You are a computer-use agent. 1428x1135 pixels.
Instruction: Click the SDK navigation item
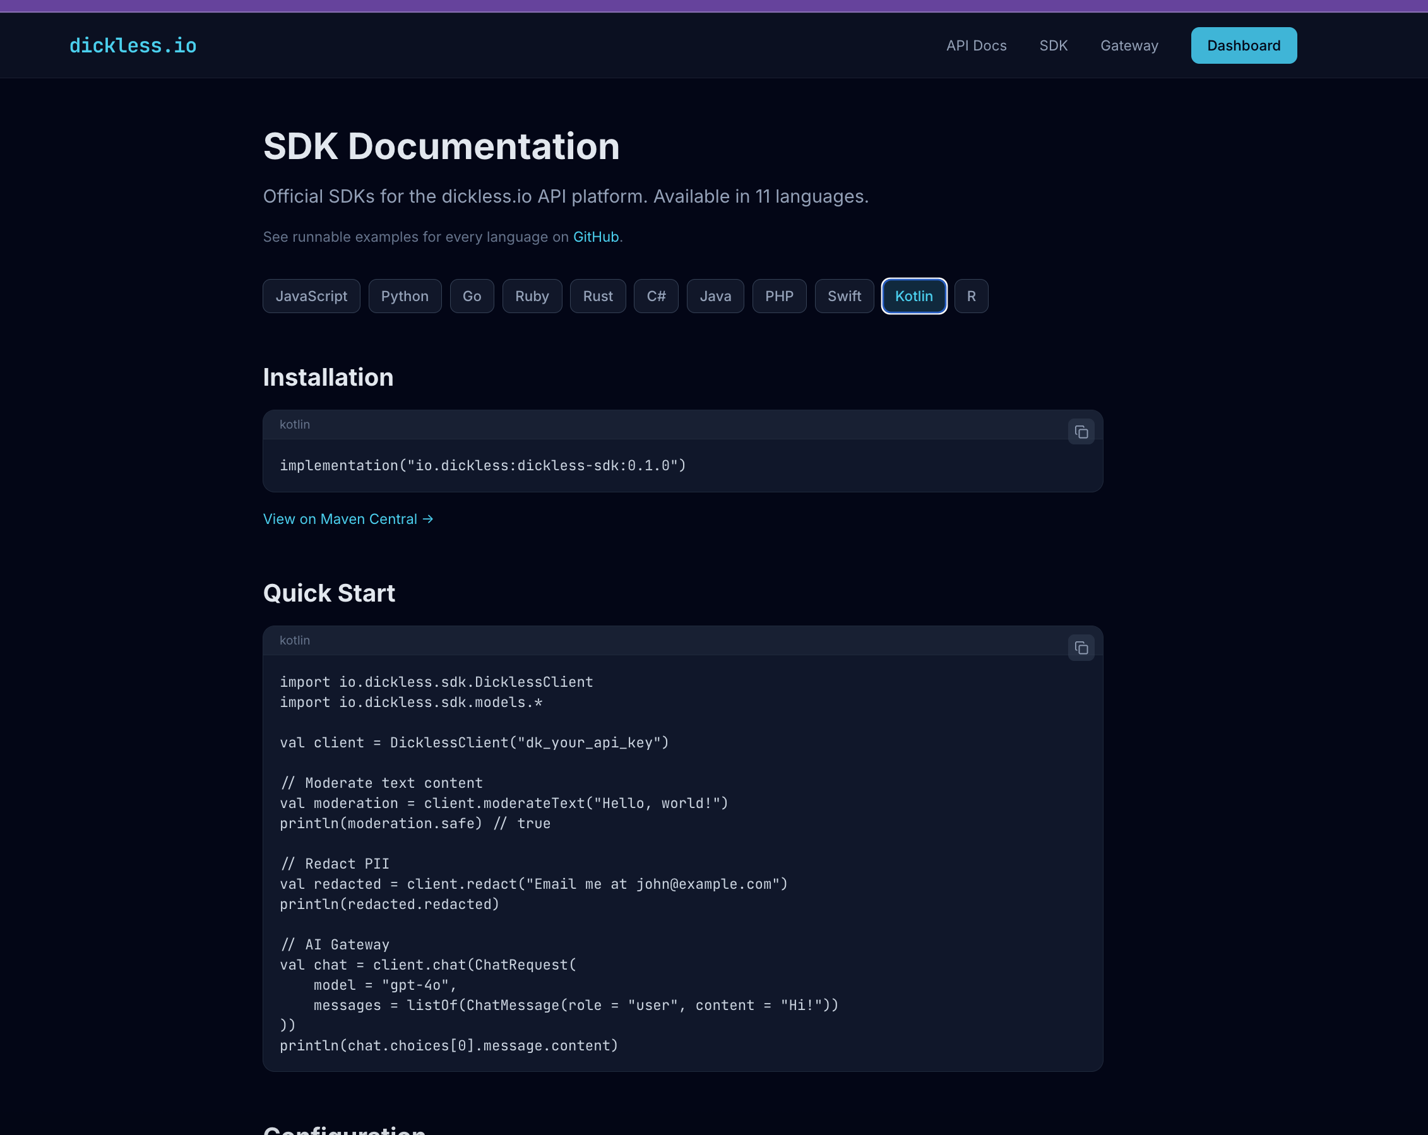click(x=1053, y=45)
